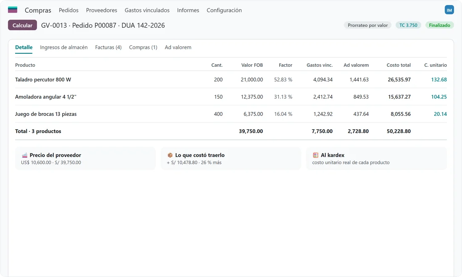Viewport: 462px width, 277px height.
Task: Select the Detalle tab
Action: point(24,47)
